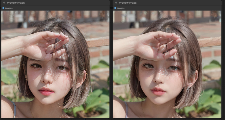
Task: Collapse the right Preview Image node
Action: 116,3
